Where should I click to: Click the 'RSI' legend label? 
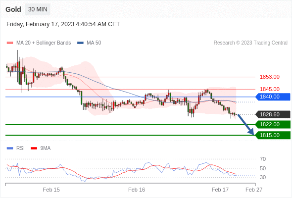(20, 148)
